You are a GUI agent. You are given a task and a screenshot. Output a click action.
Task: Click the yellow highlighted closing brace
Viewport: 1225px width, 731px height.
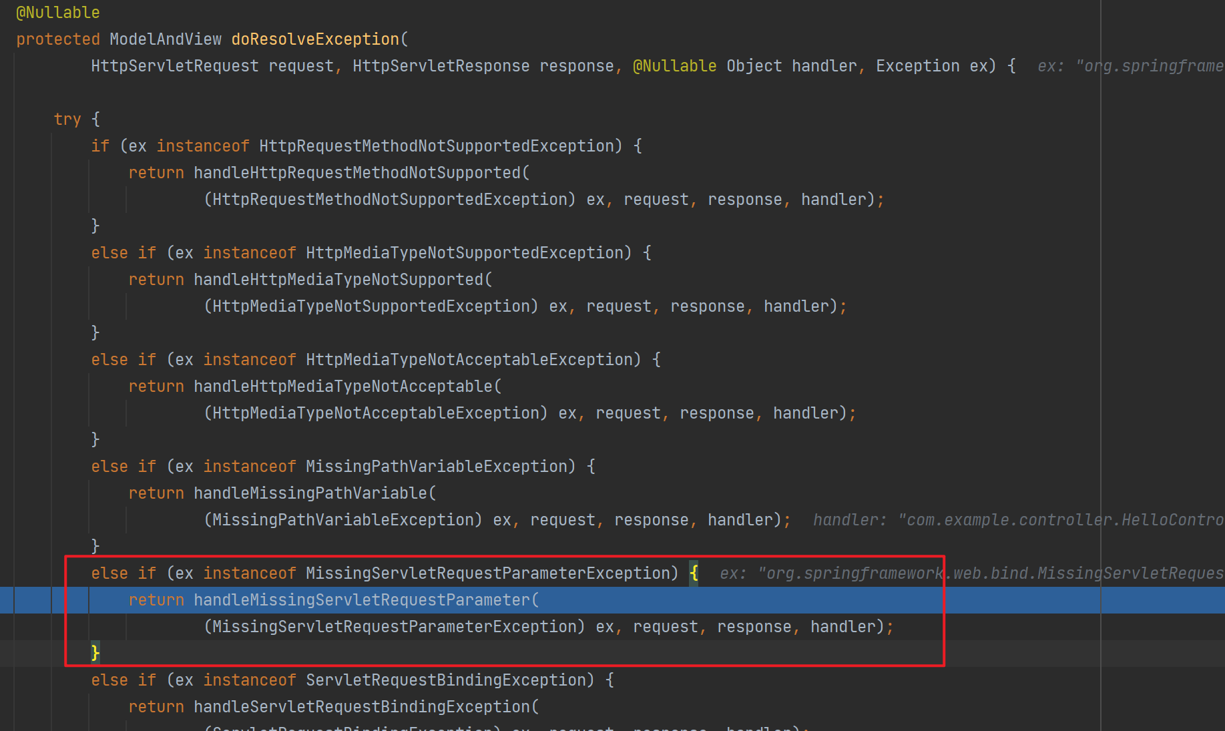click(95, 652)
